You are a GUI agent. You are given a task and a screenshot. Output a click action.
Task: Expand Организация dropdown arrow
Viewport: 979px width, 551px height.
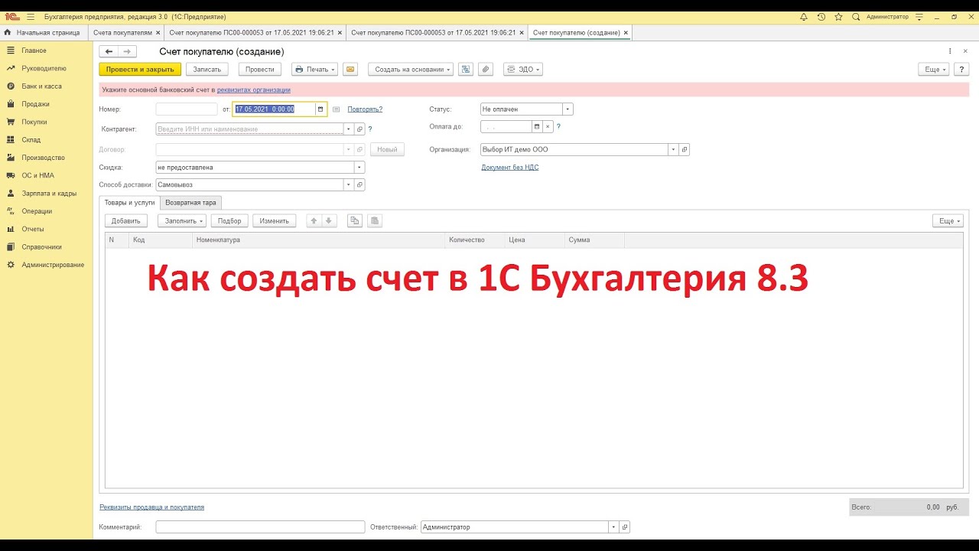click(674, 150)
